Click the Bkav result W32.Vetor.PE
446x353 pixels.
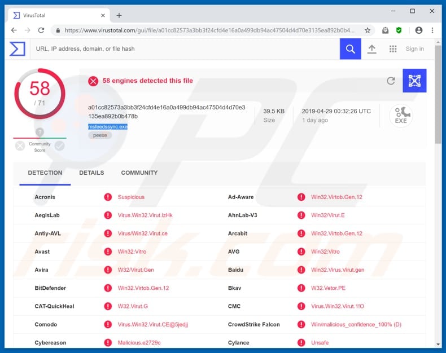click(x=328, y=288)
